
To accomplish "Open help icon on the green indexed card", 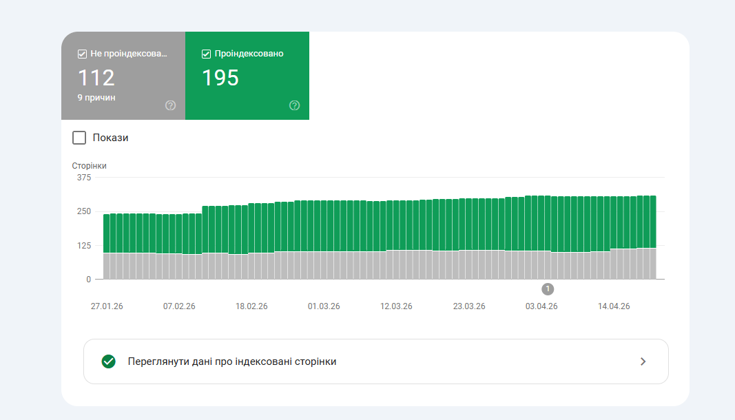I will coord(294,105).
